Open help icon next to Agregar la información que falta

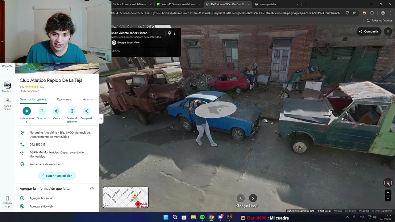pyautogui.click(x=92, y=189)
